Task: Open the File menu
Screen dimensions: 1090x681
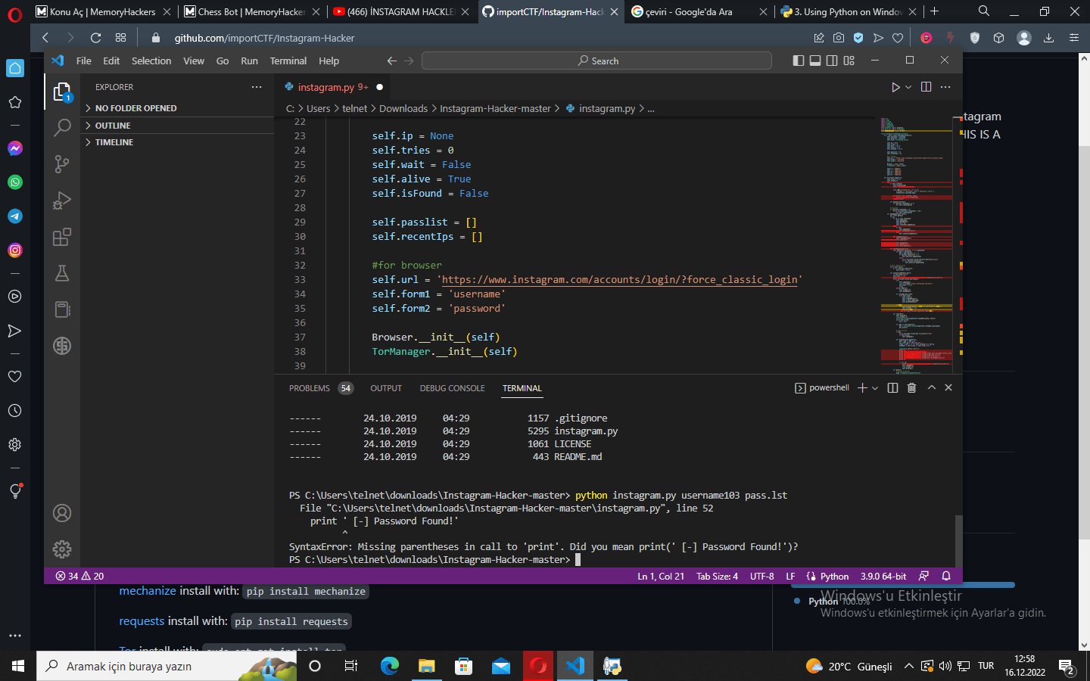Action: pos(83,61)
